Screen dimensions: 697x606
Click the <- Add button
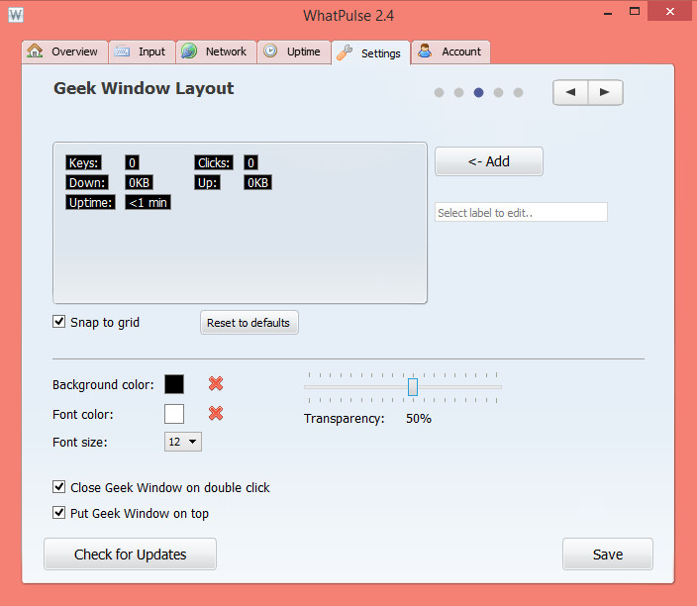[489, 161]
